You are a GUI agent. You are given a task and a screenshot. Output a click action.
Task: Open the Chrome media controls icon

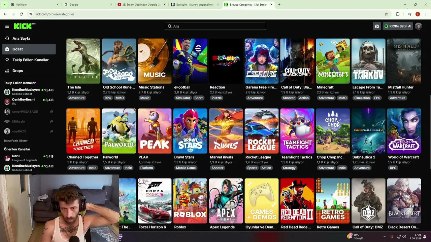coord(409,14)
